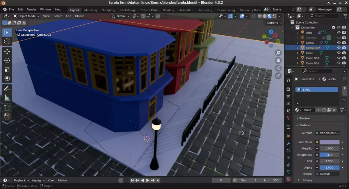This screenshot has height=189, width=349.
Task: Switch to the Modeling workspace tab
Action: coord(90,10)
